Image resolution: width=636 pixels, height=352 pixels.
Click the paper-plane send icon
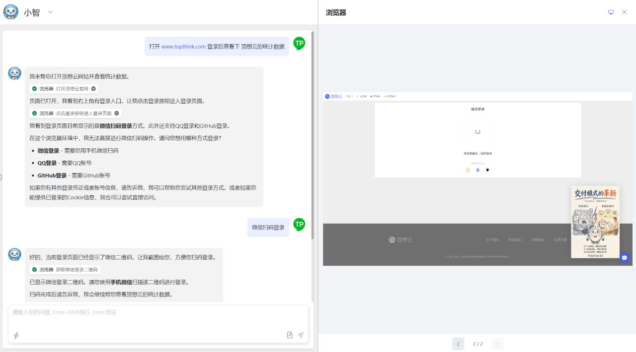(301, 335)
